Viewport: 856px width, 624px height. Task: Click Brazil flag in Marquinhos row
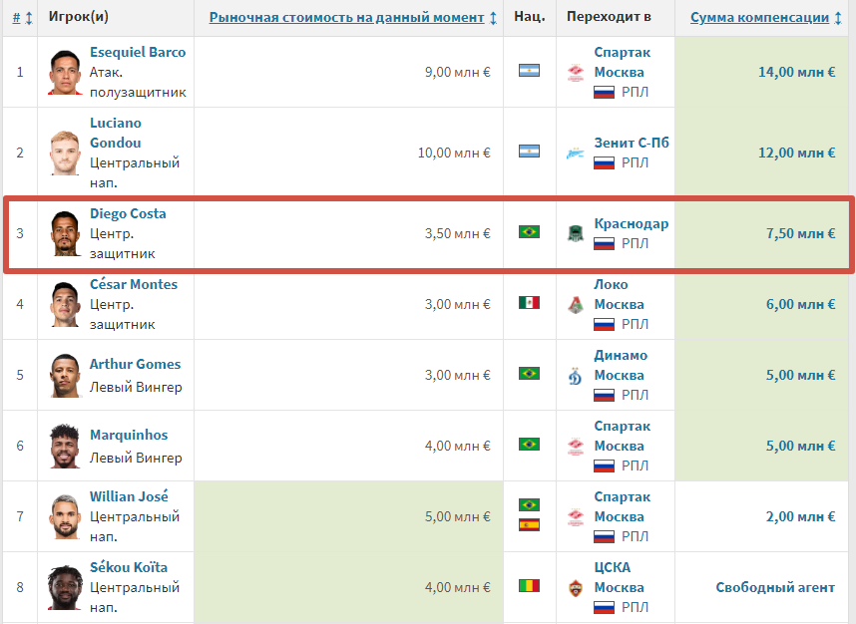tap(529, 445)
